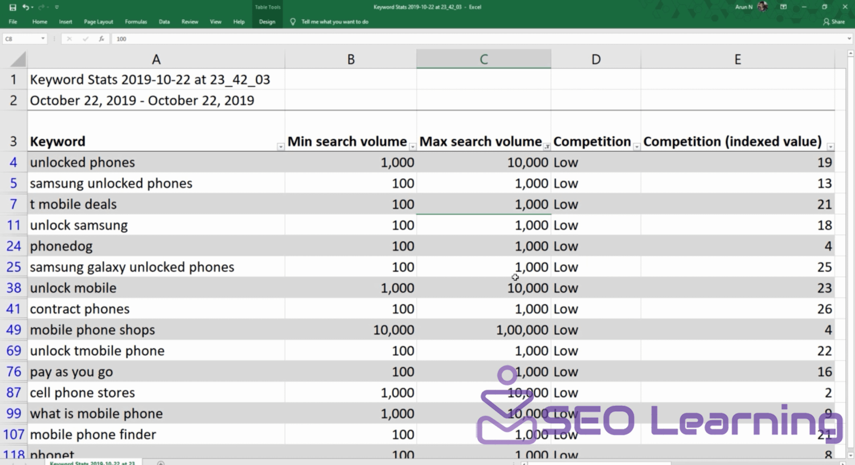This screenshot has height=465, width=855.
Task: Click cell 'mobile phone shops'
Action: [156, 330]
